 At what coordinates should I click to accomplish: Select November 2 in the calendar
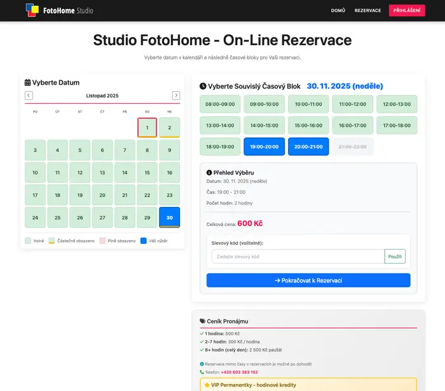(170, 127)
